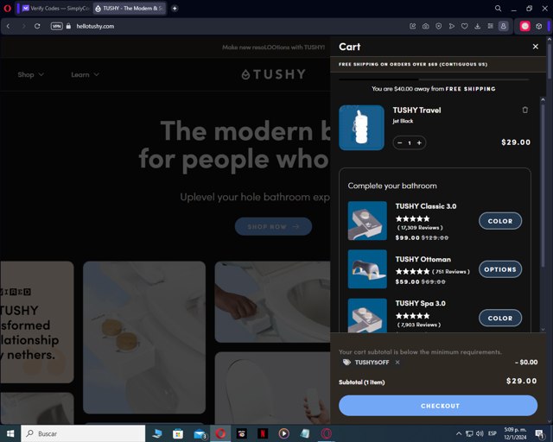Toggle the VPN badge
Viewport: 553px width, 442px height.
click(56, 26)
